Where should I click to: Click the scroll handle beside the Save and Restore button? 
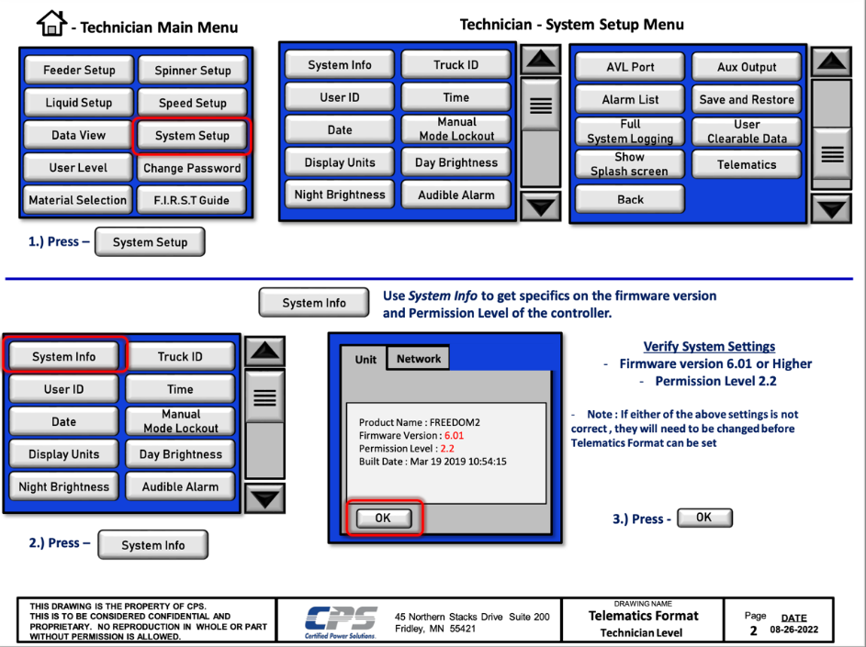click(x=832, y=154)
